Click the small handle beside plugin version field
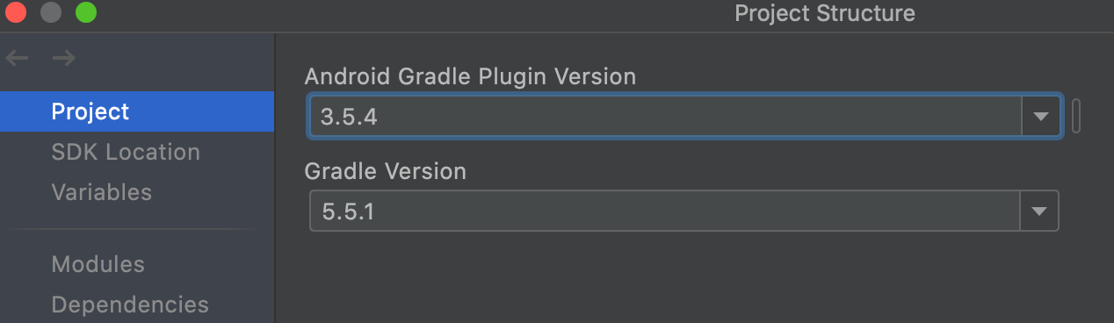Viewport: 1114px width, 323px height. 1076,116
